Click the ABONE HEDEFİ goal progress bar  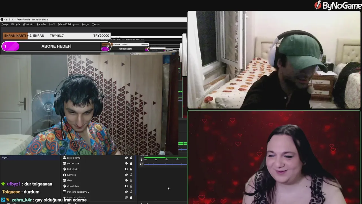coord(56,46)
